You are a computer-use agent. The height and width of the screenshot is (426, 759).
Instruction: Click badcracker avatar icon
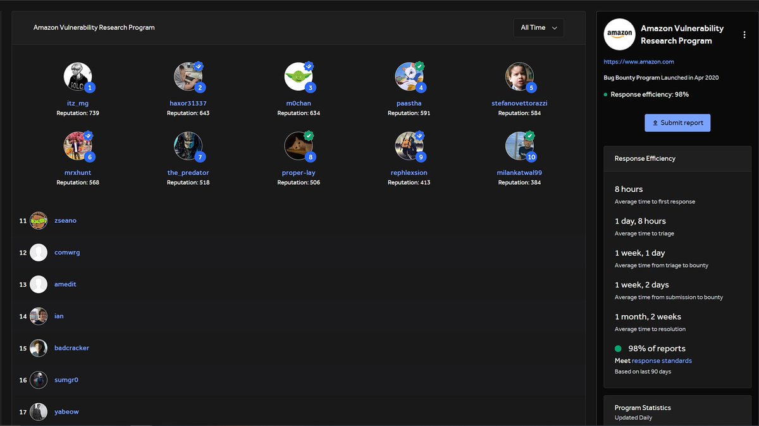[39, 348]
